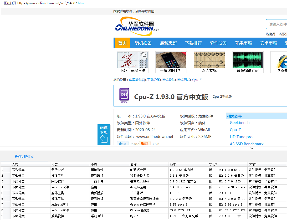Screen dimensions: 287x220
Task: Click the 华军软件园 breadcrumb link
Action: pyautogui.click(x=137, y=80)
